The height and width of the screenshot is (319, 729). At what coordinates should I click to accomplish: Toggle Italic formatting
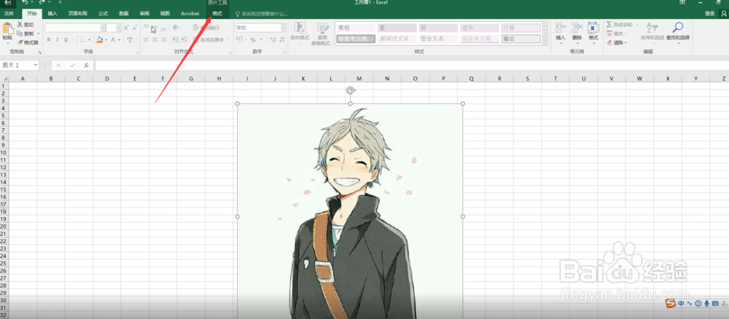click(57, 40)
